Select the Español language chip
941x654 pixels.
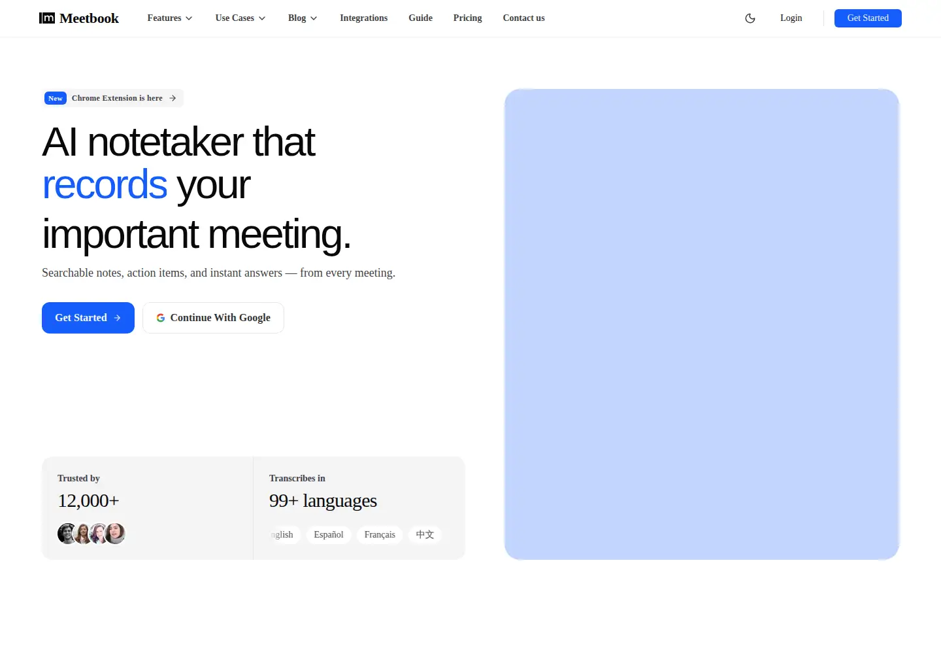[329, 535]
